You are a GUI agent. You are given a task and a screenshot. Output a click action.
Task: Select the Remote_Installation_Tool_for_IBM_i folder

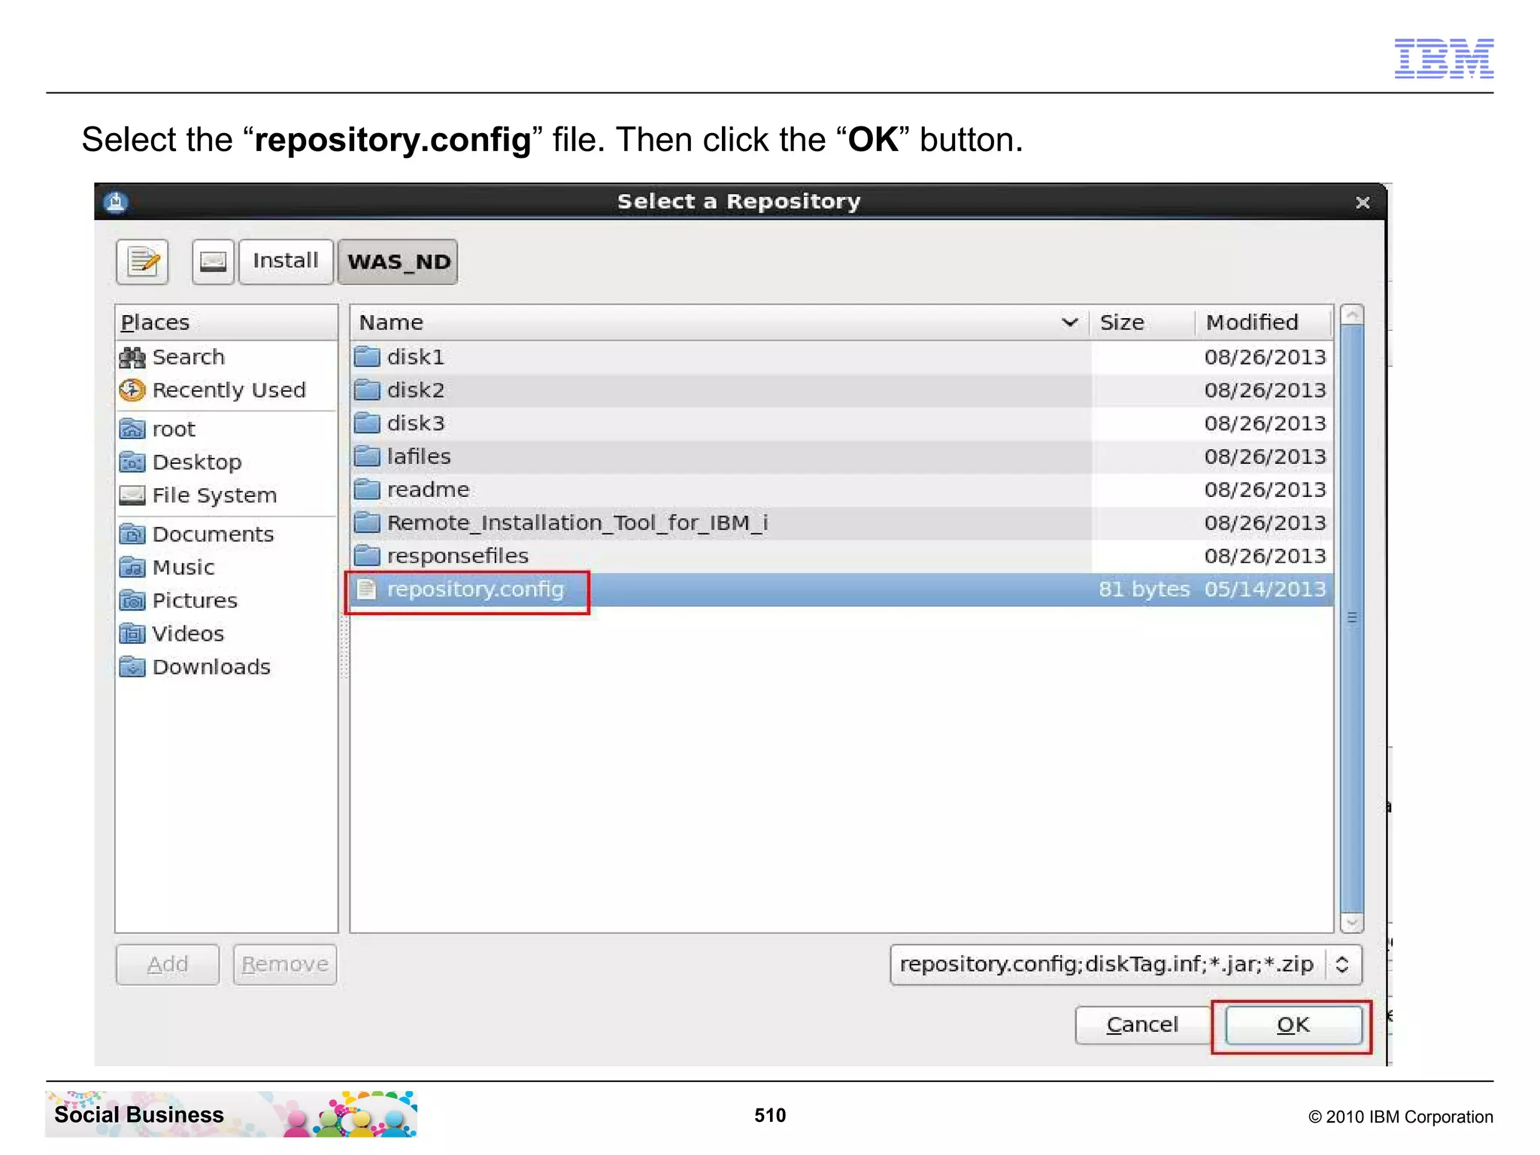point(841,523)
